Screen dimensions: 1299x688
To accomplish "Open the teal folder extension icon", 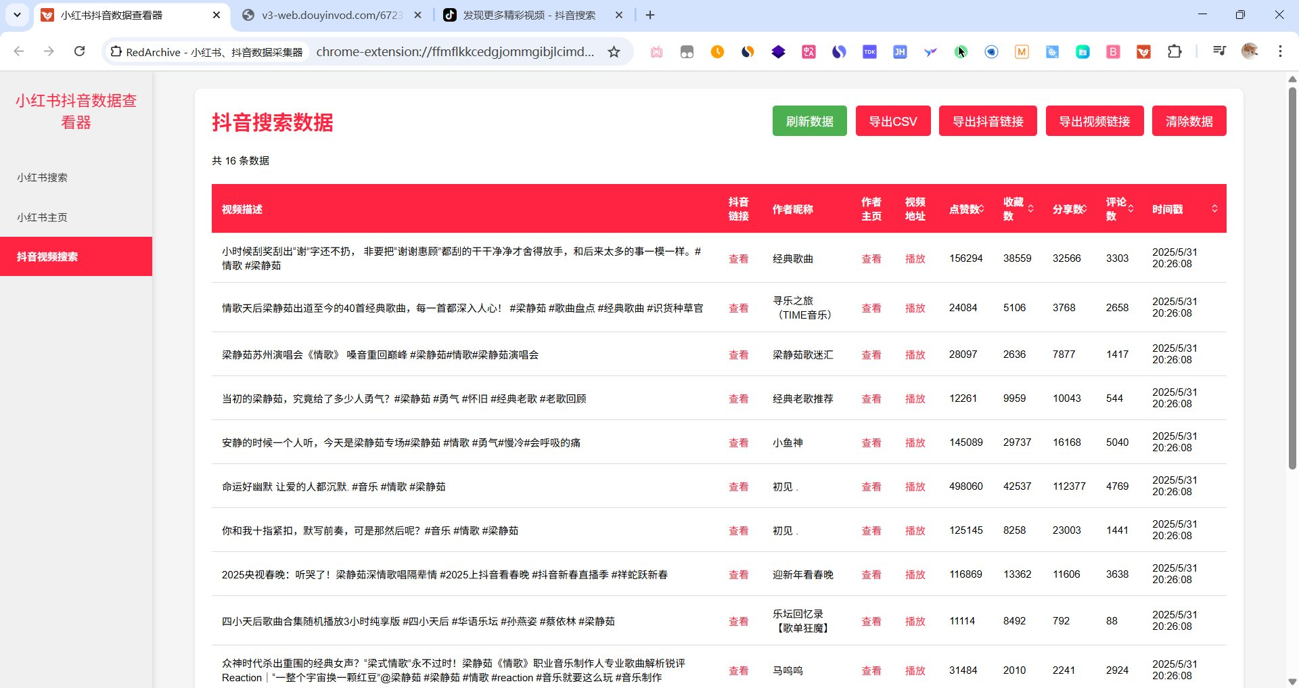I will click(x=1082, y=52).
